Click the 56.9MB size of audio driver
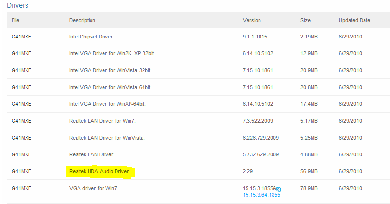The height and width of the screenshot is (204, 390). click(x=309, y=171)
